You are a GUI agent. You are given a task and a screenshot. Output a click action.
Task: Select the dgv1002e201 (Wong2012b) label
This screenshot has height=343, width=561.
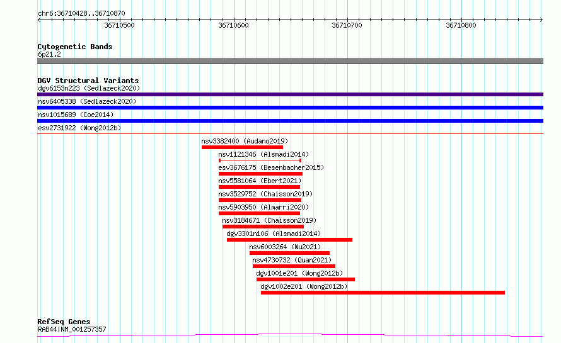pyautogui.click(x=304, y=286)
